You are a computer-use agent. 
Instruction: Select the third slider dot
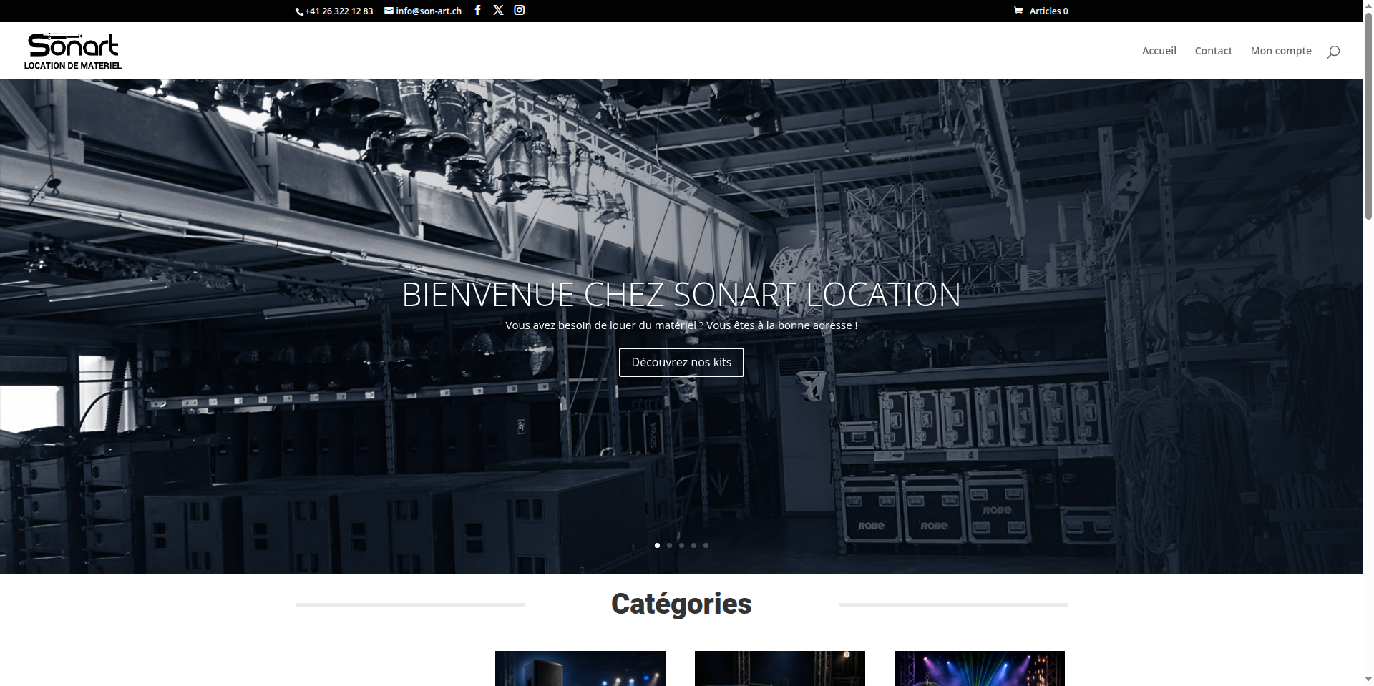(x=681, y=545)
